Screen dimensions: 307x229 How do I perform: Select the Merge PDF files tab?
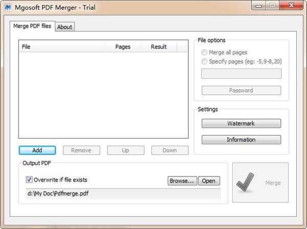(32, 26)
